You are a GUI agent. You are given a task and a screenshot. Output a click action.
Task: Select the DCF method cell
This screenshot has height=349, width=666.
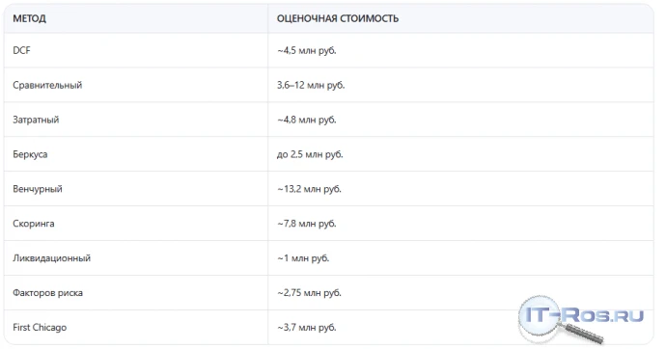(x=136, y=50)
